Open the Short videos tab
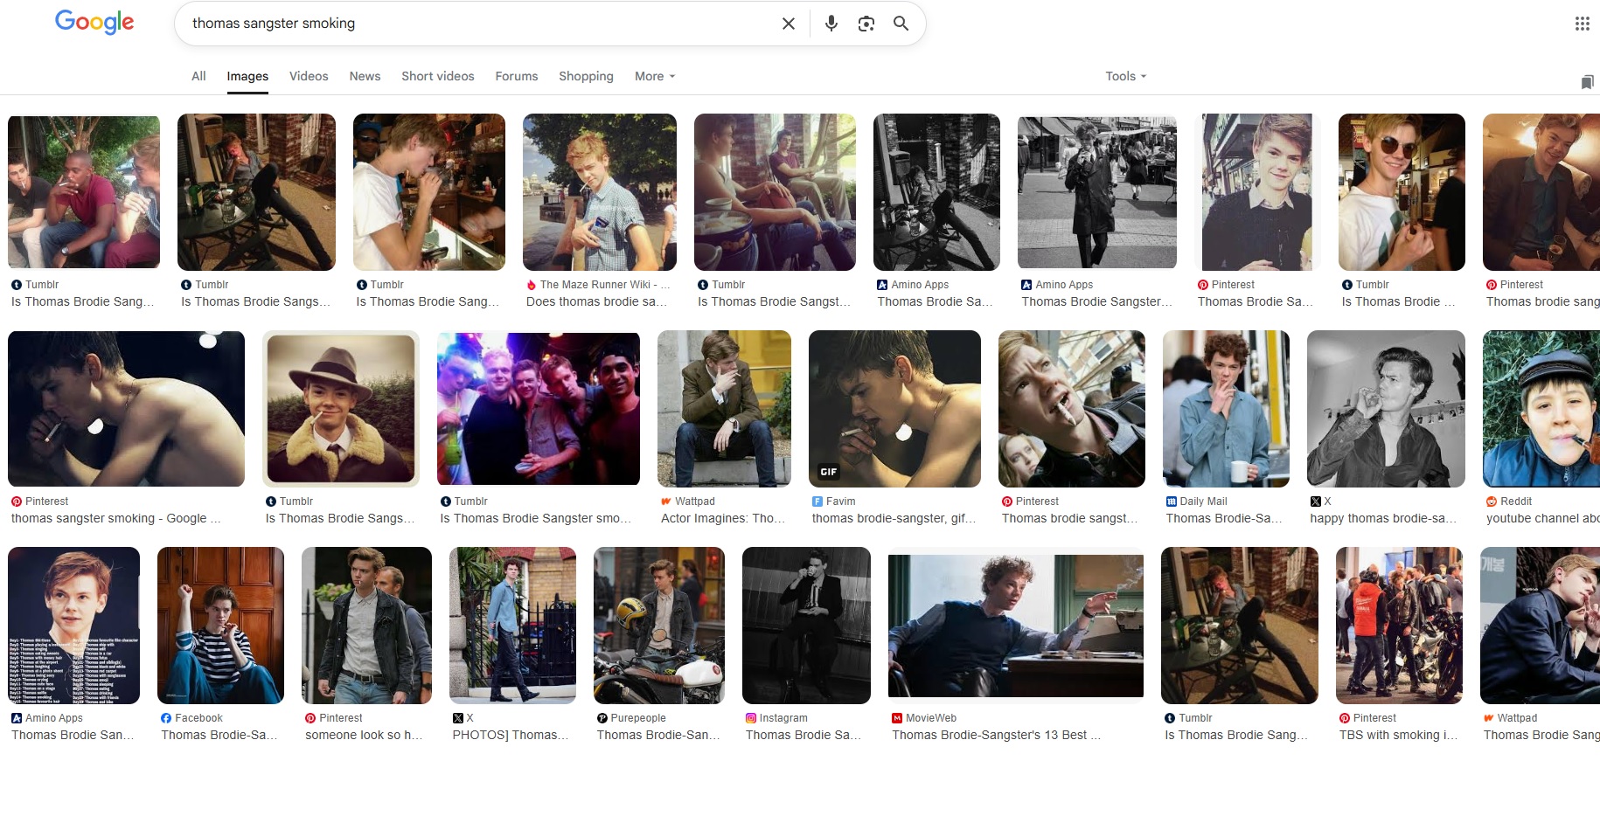Image resolution: width=1600 pixels, height=823 pixels. (x=437, y=76)
